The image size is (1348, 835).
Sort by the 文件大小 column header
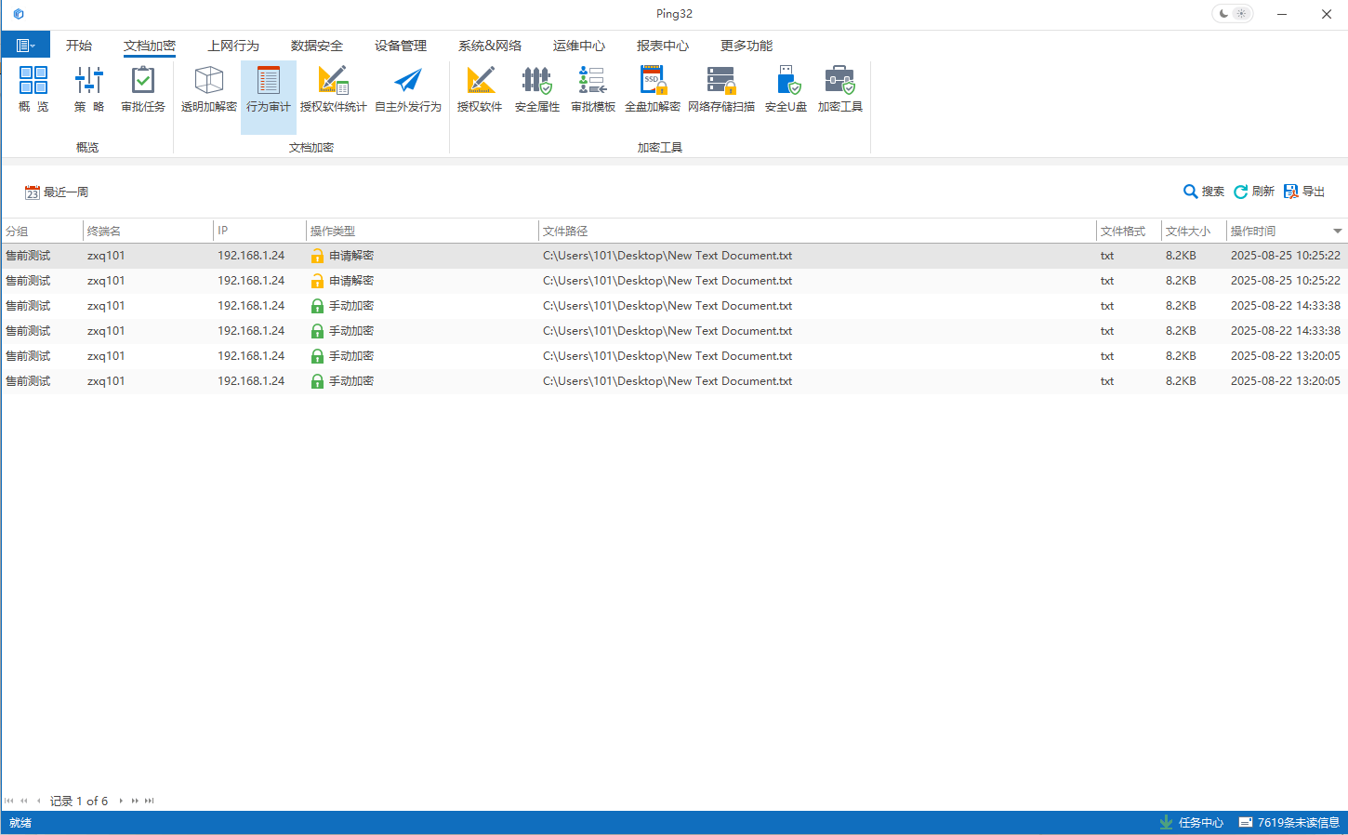pos(1194,231)
